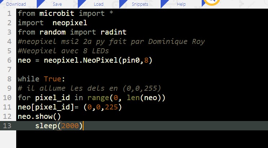The image size is (268, 148).
Task: Click the comment about 'allume les dels'
Action: (x=89, y=88)
